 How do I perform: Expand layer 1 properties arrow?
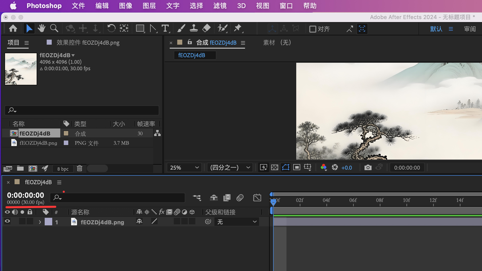[x=40, y=222]
